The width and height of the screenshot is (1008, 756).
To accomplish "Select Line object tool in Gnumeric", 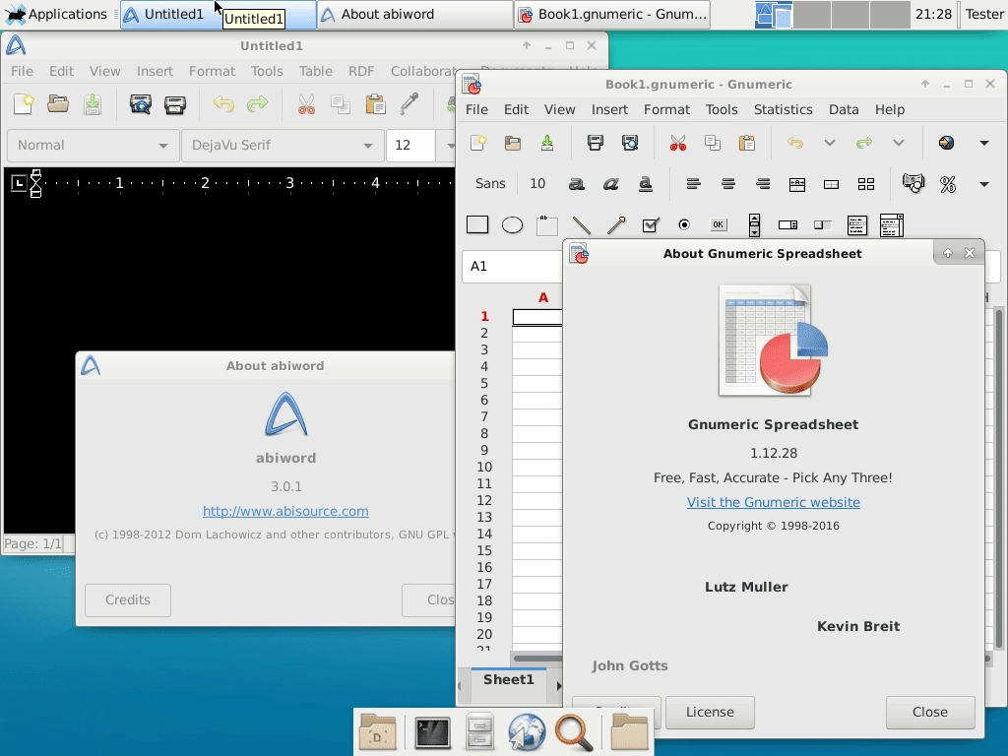I will coord(581,225).
